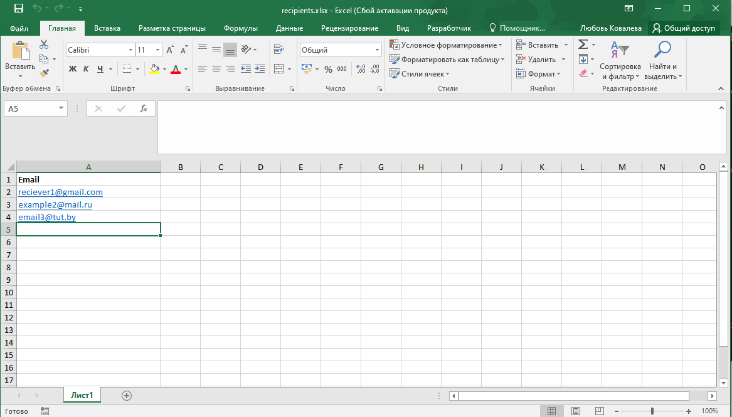The width and height of the screenshot is (732, 417).
Task: Increase font size with the large A icon
Action: click(x=171, y=50)
